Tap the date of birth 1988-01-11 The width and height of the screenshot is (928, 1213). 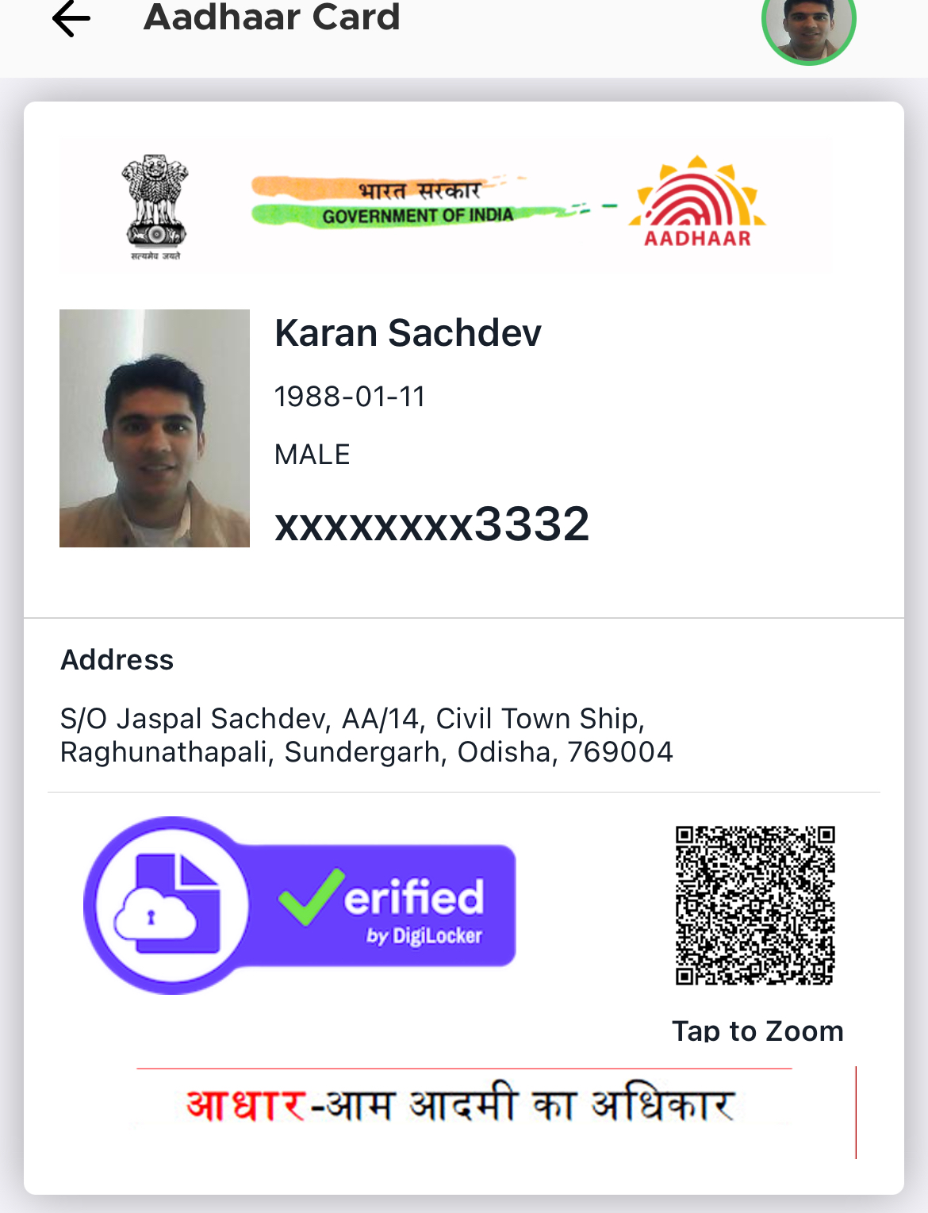pos(350,396)
